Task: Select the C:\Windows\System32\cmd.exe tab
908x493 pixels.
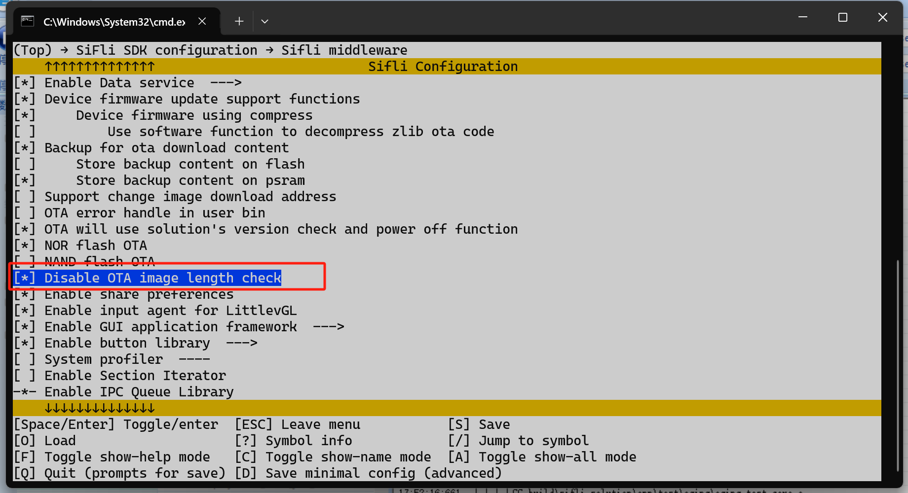Action: point(116,21)
